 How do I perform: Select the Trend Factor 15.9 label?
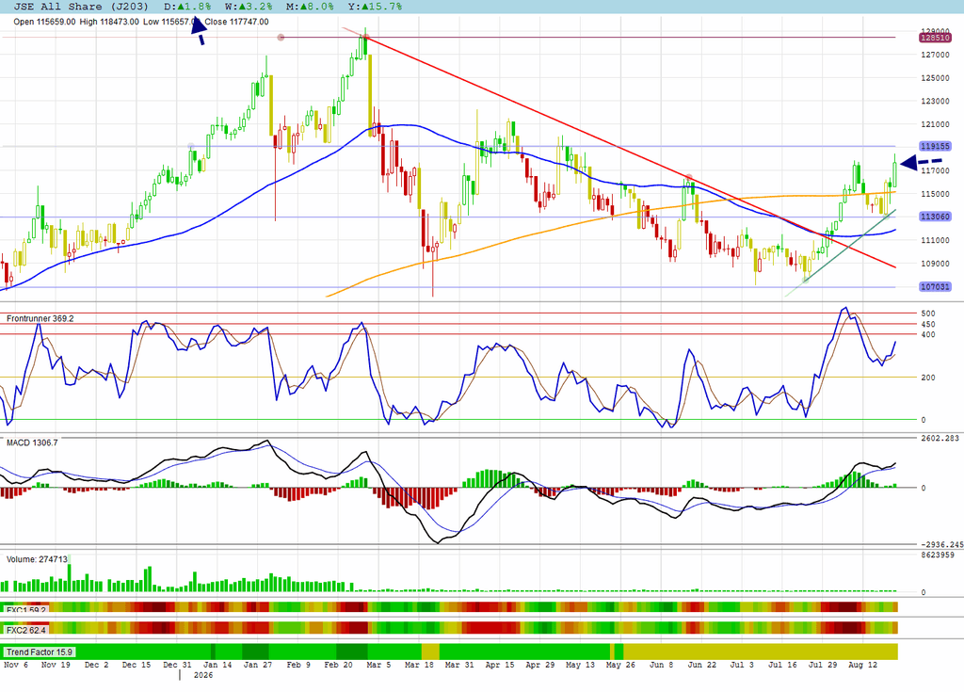tap(40, 652)
